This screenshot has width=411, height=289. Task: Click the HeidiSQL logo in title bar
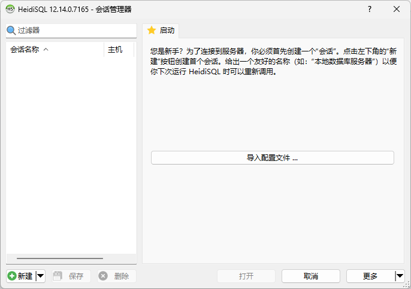[x=10, y=9]
